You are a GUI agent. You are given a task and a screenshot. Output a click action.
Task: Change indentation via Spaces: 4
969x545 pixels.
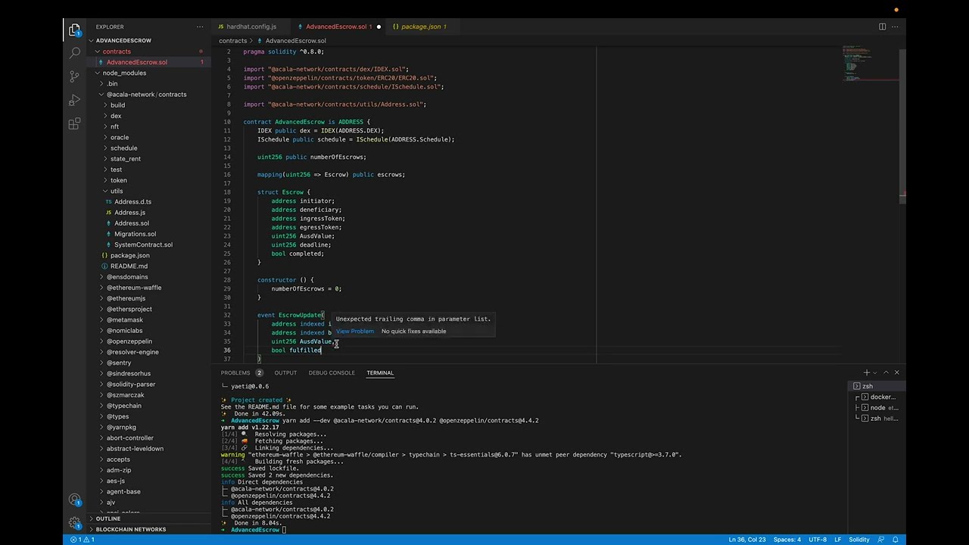pos(787,540)
